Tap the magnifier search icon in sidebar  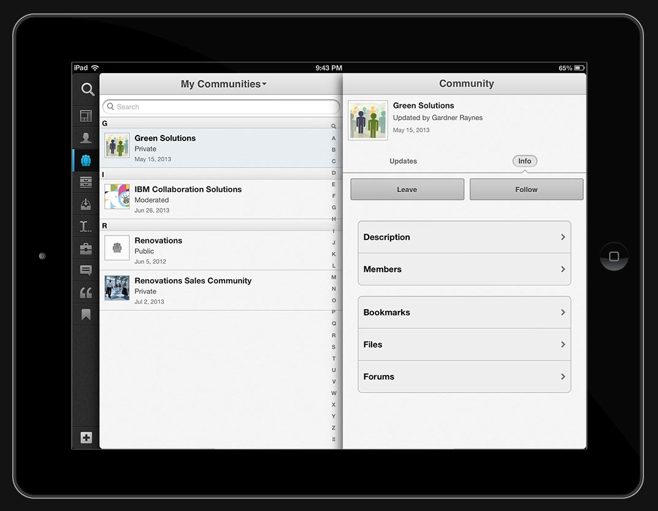tap(88, 90)
